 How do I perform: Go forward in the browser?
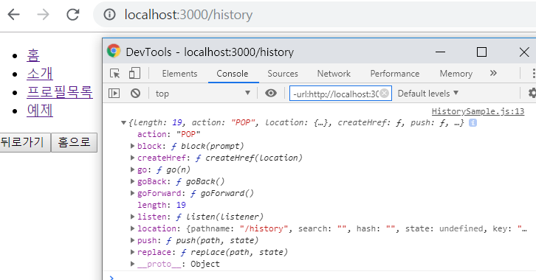pyautogui.click(x=43, y=15)
